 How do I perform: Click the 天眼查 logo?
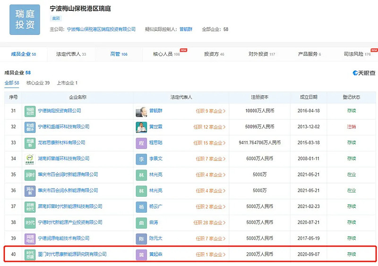pos(364,73)
